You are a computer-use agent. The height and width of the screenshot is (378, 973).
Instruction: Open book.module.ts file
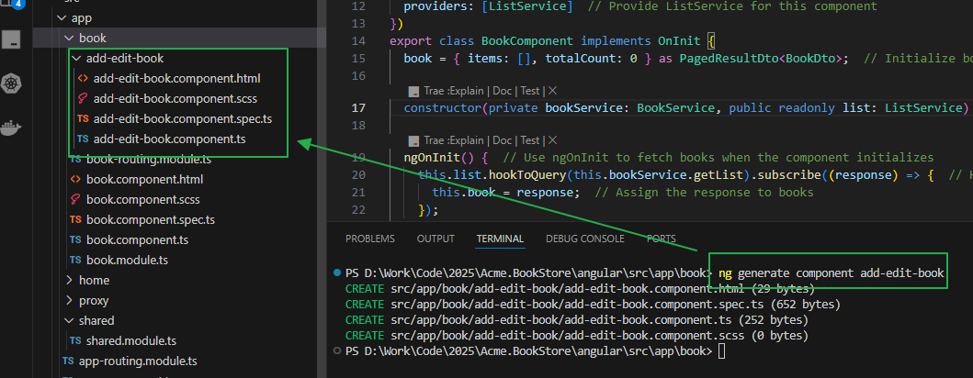(x=127, y=260)
